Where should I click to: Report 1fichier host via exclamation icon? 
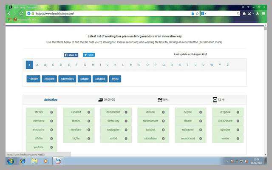(x=51, y=112)
